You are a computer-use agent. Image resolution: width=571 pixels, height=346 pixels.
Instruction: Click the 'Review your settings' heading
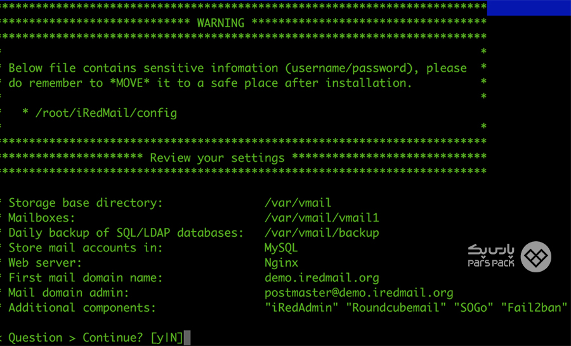(217, 158)
